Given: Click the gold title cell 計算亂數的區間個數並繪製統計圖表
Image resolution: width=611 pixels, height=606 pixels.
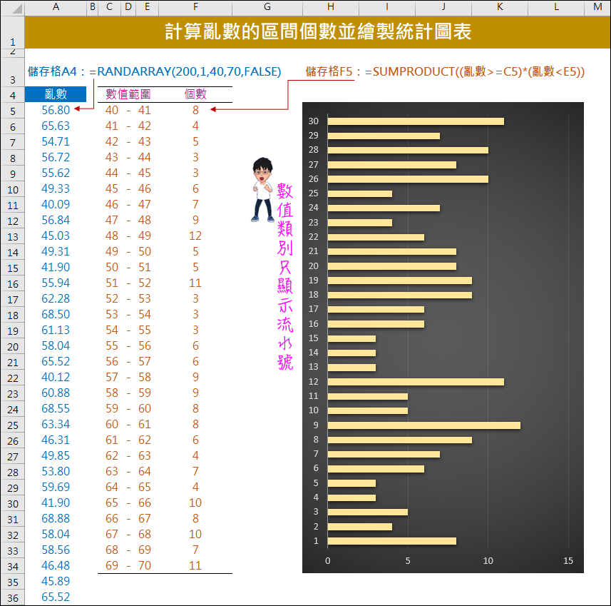Looking at the screenshot, I should 317,32.
